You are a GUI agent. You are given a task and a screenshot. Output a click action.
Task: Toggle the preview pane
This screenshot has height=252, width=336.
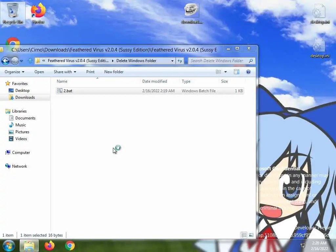pos(236,72)
